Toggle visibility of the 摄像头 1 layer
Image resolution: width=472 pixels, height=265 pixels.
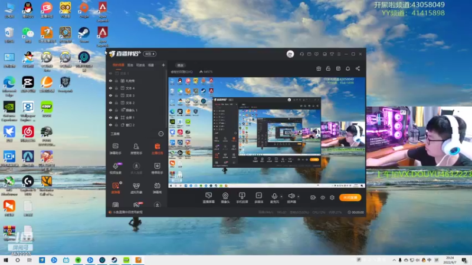tap(110, 110)
